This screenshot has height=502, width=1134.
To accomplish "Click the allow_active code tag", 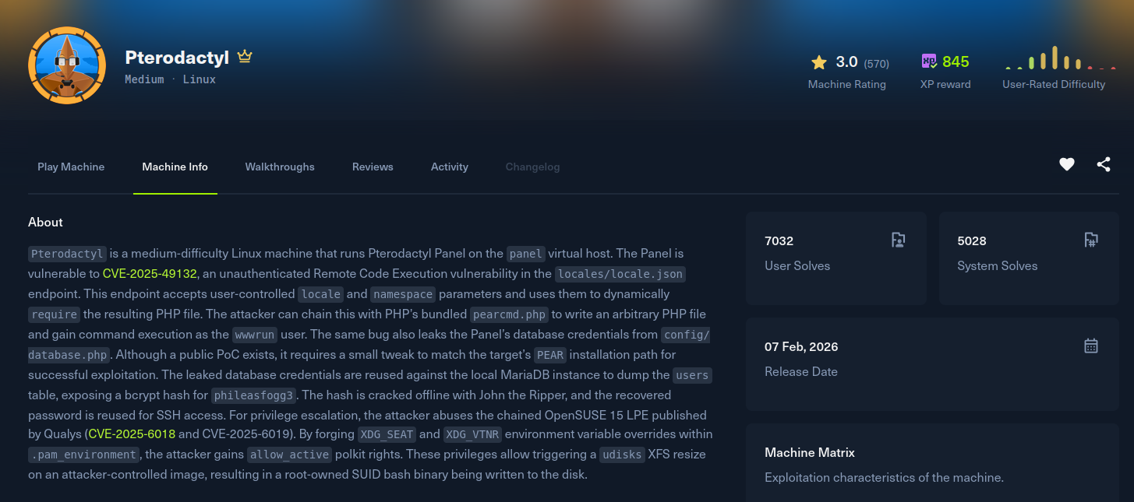I will tap(290, 455).
